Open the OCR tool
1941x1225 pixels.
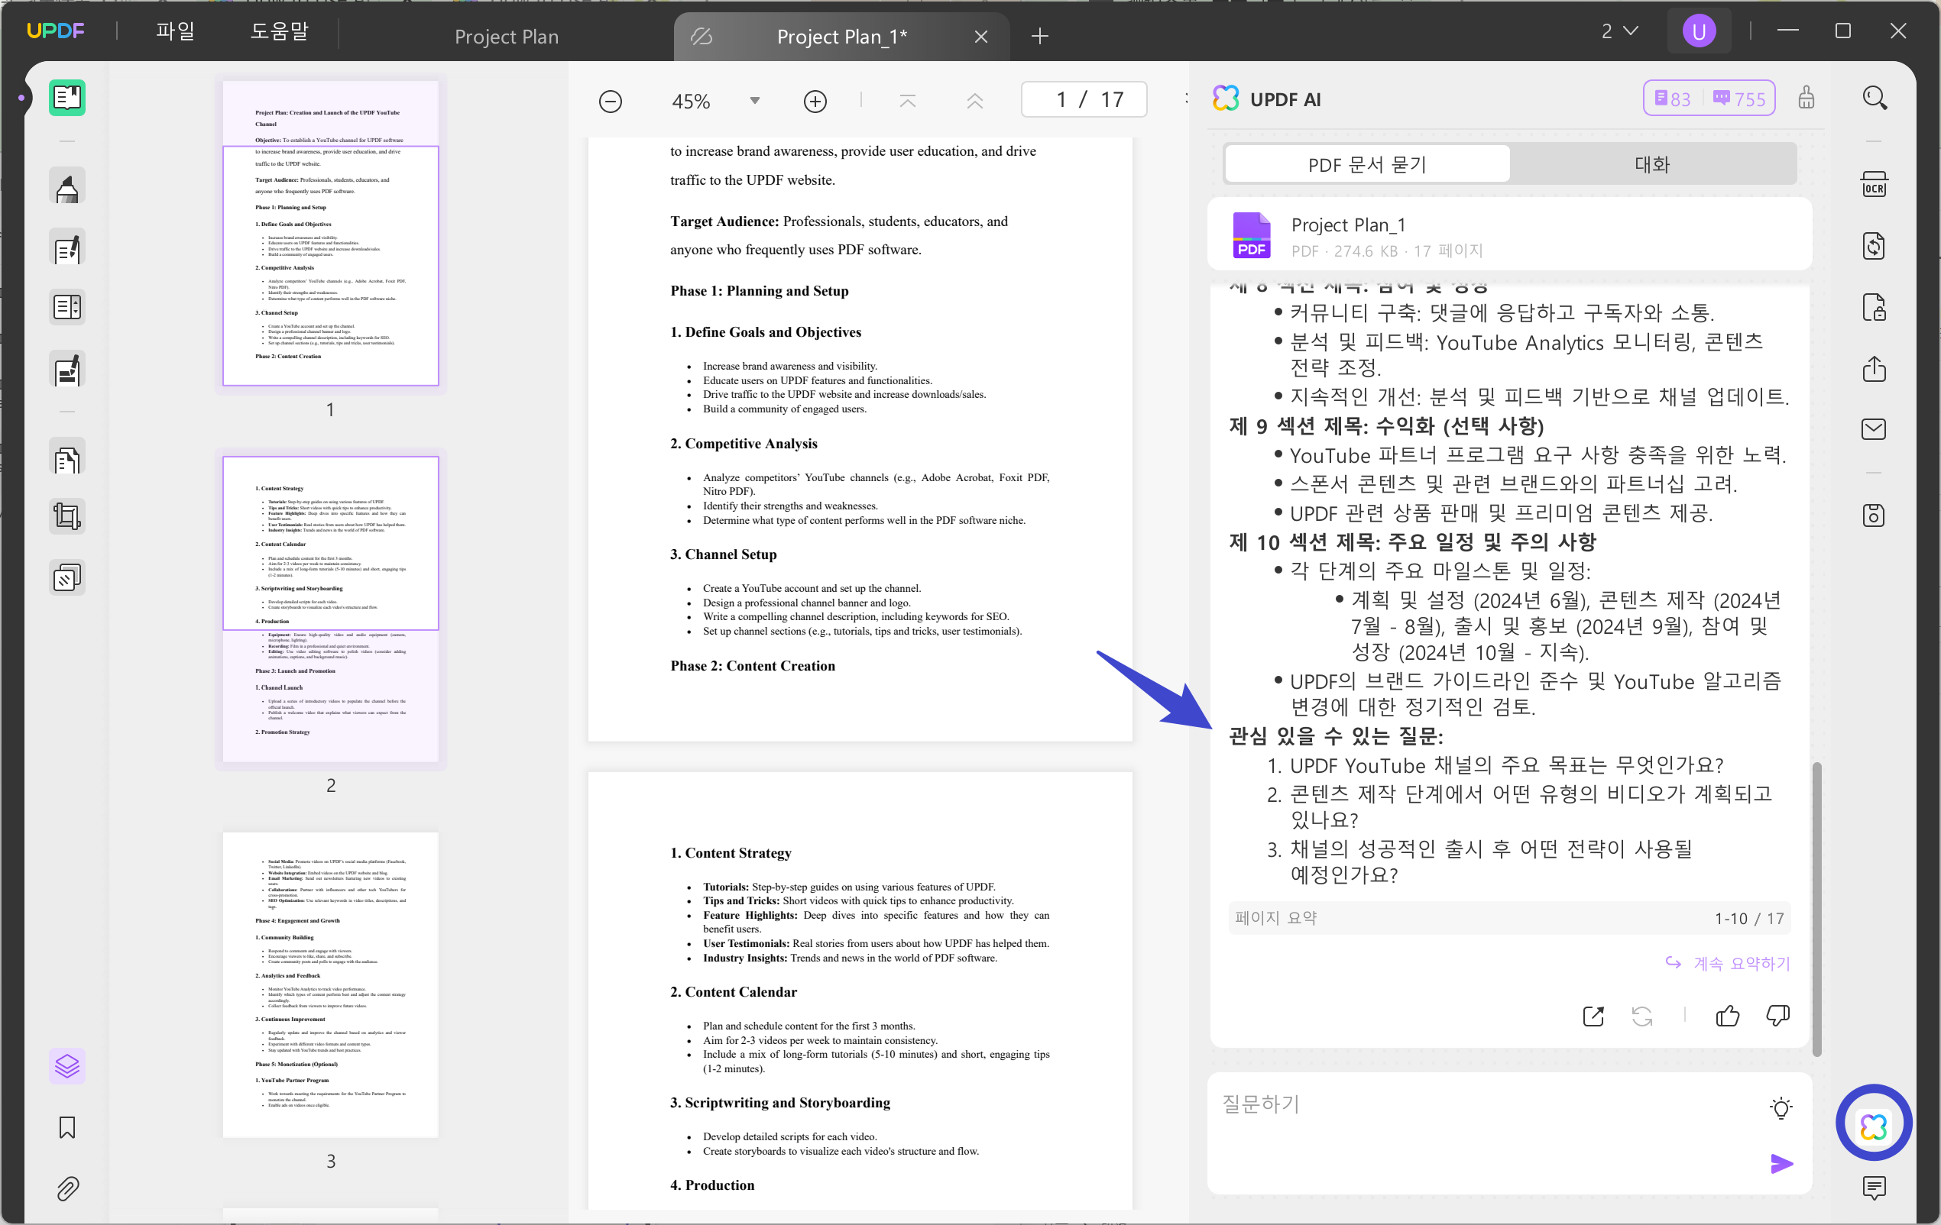pos(1874,183)
